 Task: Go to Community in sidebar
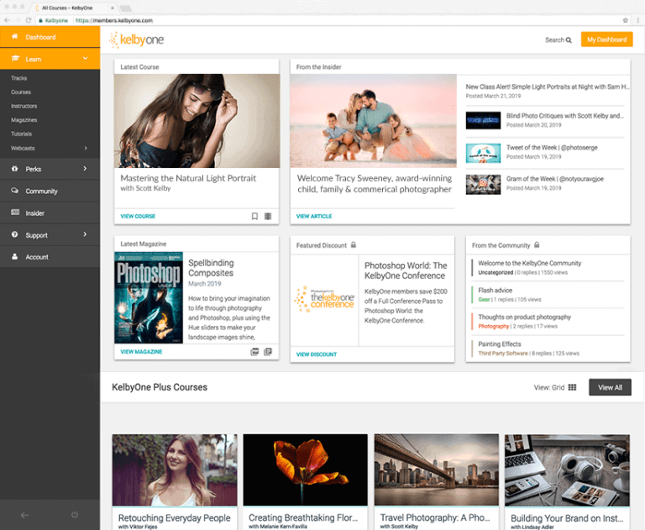(x=41, y=191)
